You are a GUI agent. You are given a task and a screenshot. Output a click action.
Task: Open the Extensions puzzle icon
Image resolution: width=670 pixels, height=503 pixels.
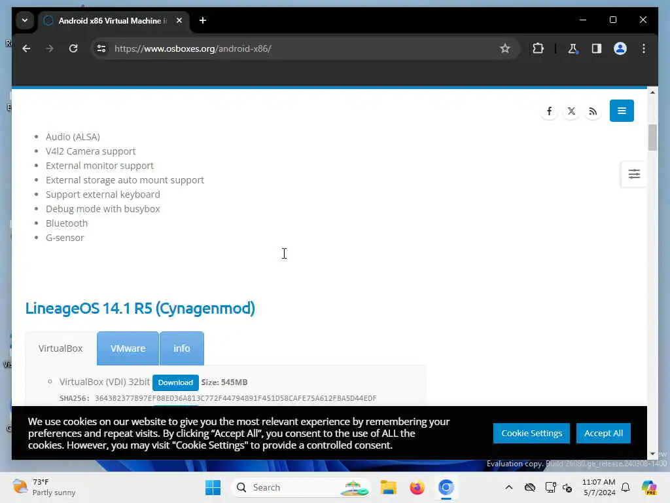538,48
